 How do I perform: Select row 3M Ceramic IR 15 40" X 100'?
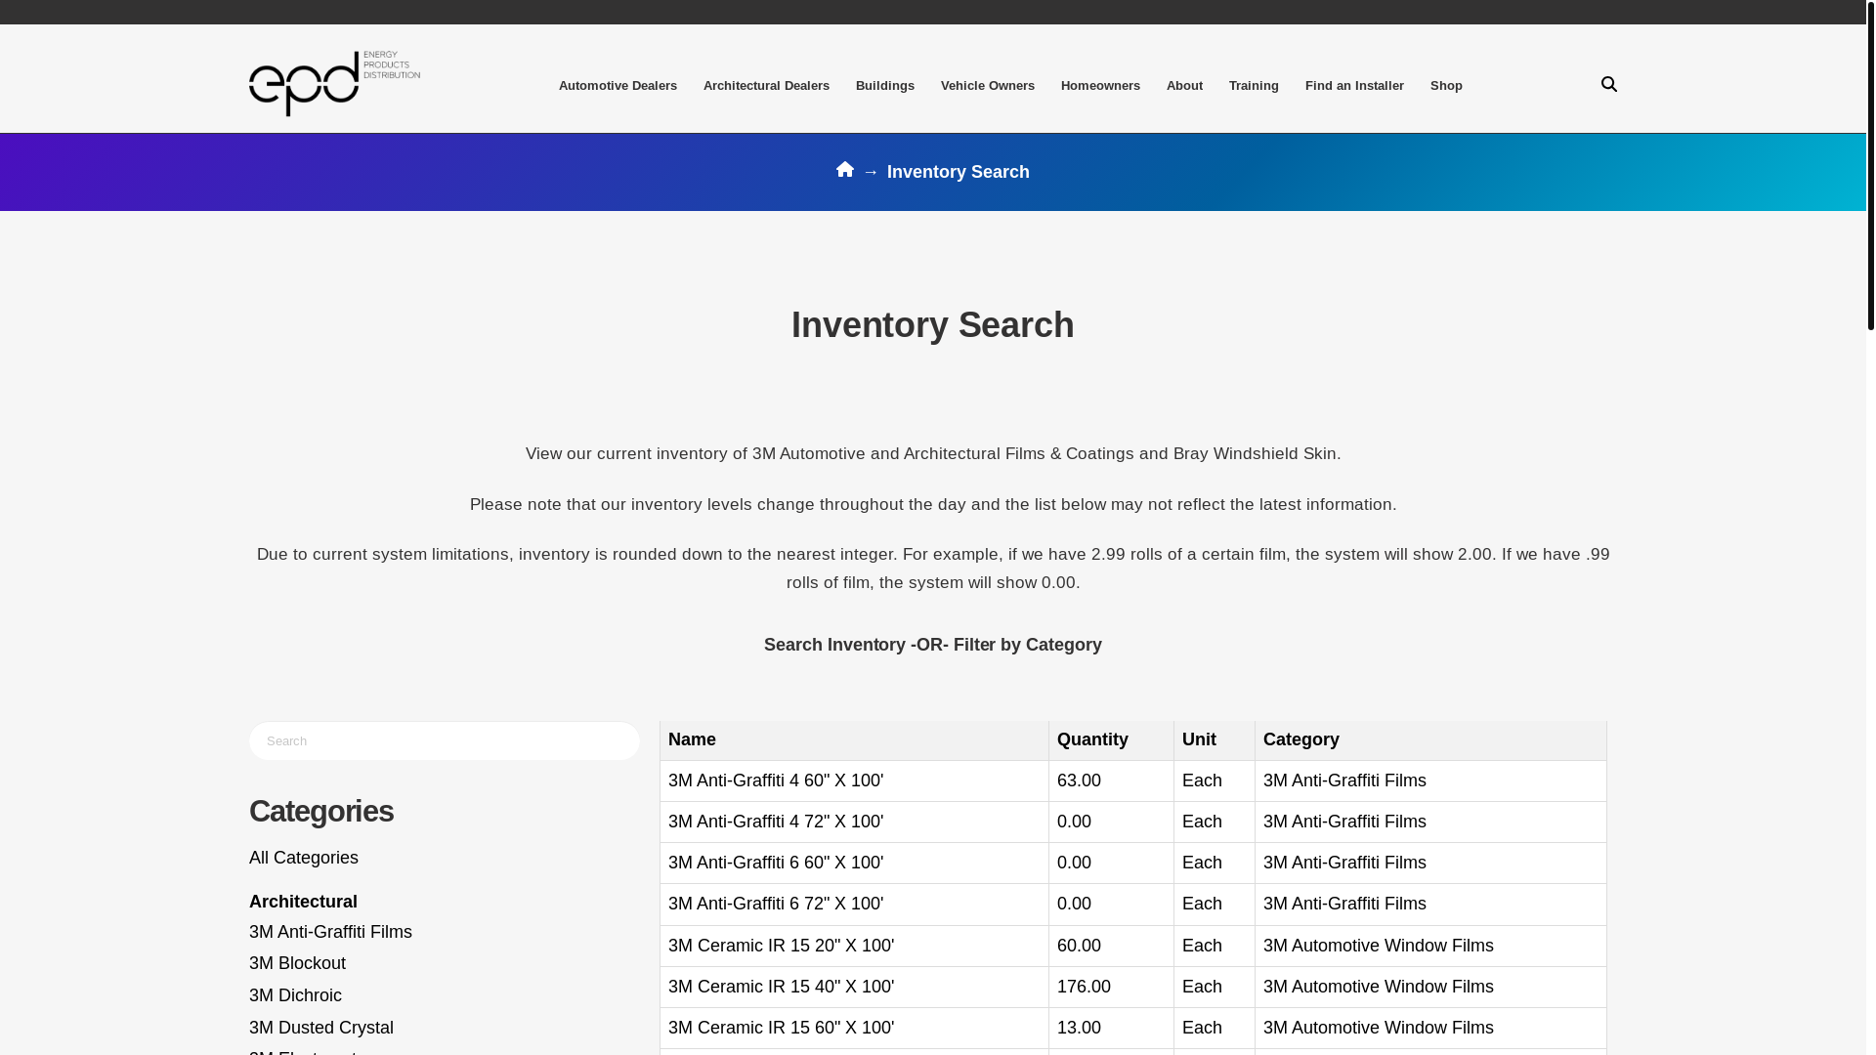pos(1133,987)
